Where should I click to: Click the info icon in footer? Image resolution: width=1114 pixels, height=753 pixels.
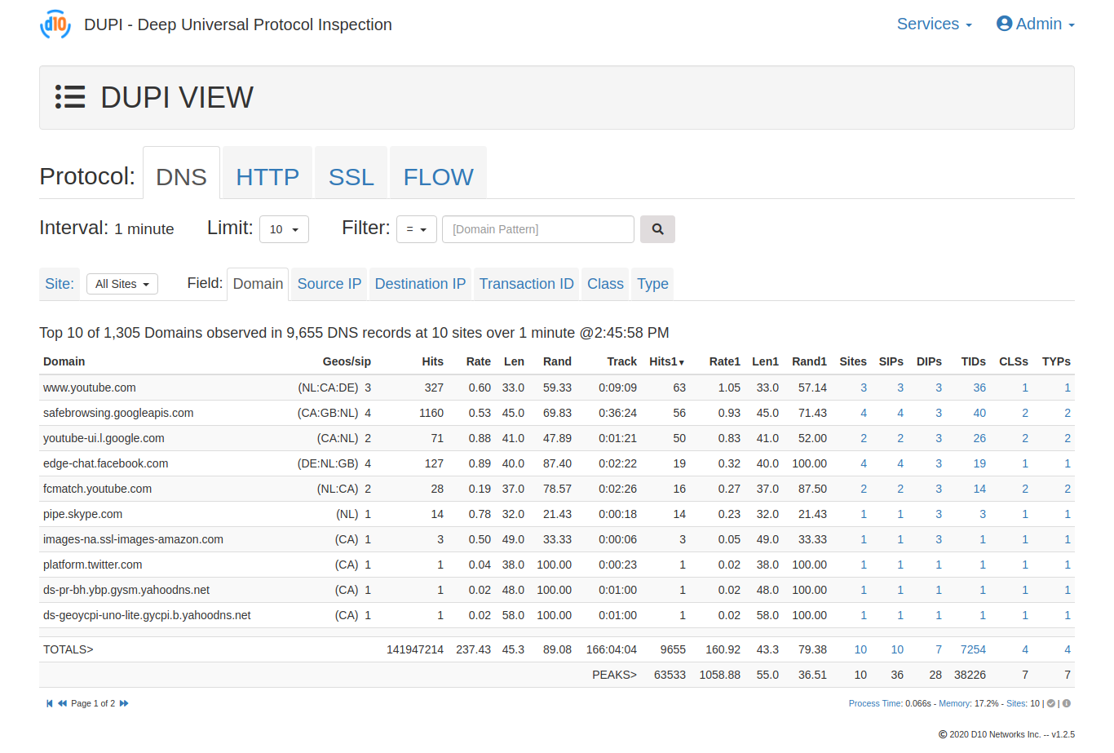pyautogui.click(x=1067, y=703)
